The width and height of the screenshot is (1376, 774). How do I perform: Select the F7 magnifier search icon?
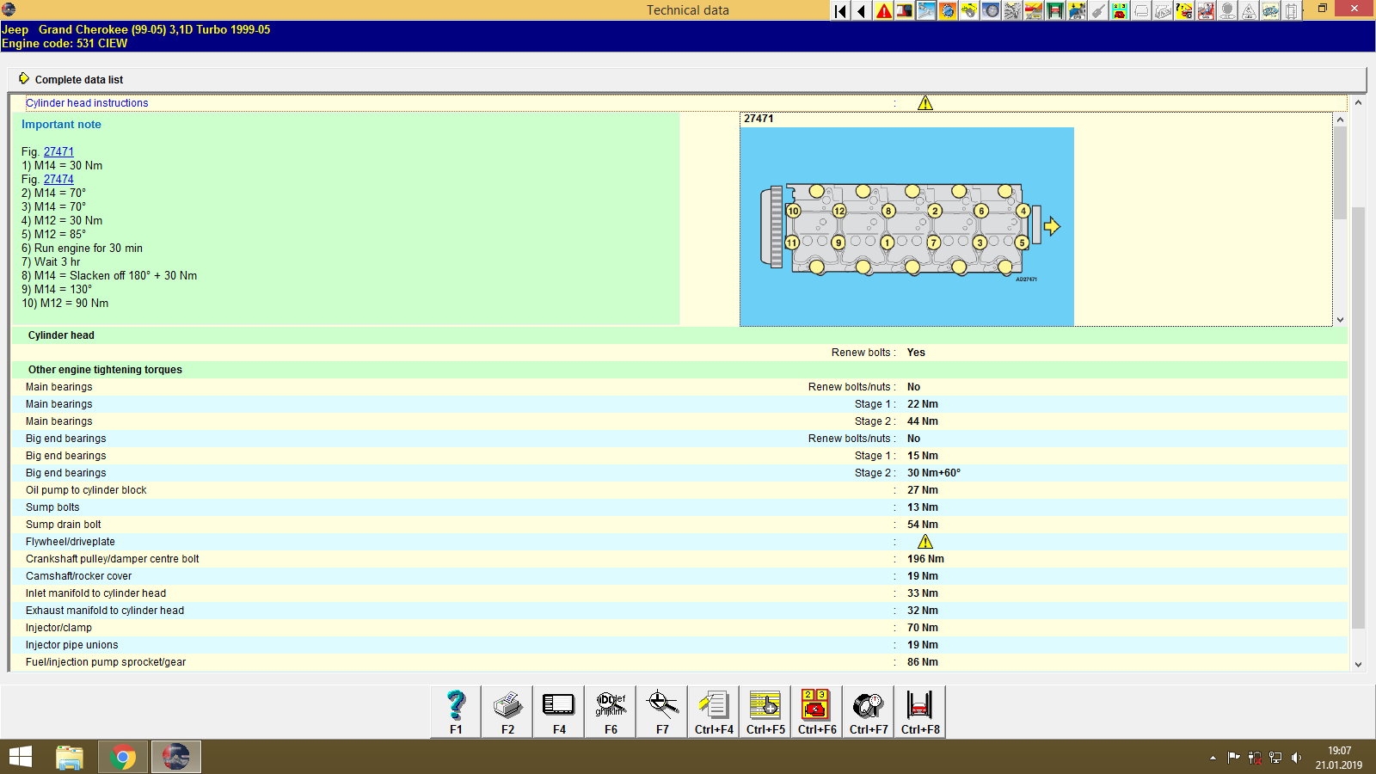coord(661,708)
